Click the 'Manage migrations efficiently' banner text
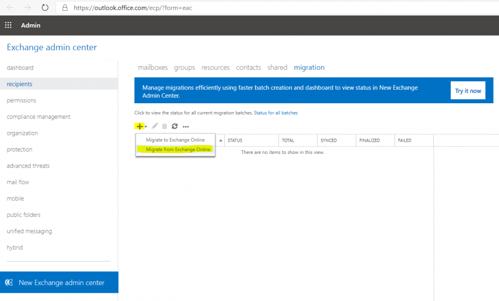The height and width of the screenshot is (301, 499). click(x=280, y=91)
